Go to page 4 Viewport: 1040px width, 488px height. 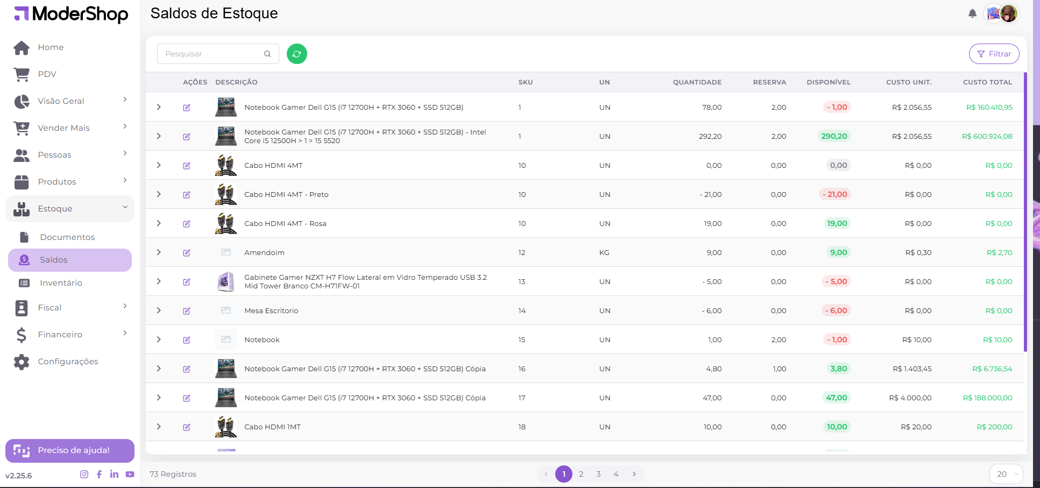pos(616,474)
